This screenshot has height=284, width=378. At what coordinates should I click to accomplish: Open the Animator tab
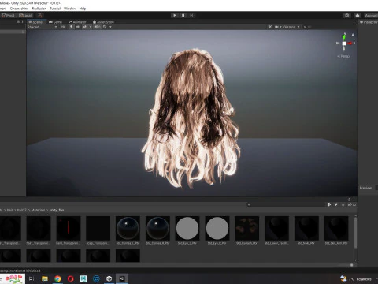(x=77, y=22)
